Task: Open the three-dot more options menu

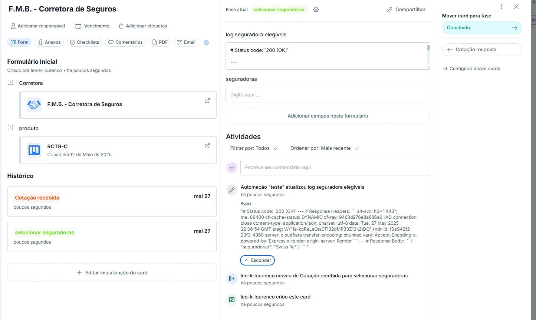Action: [x=502, y=7]
